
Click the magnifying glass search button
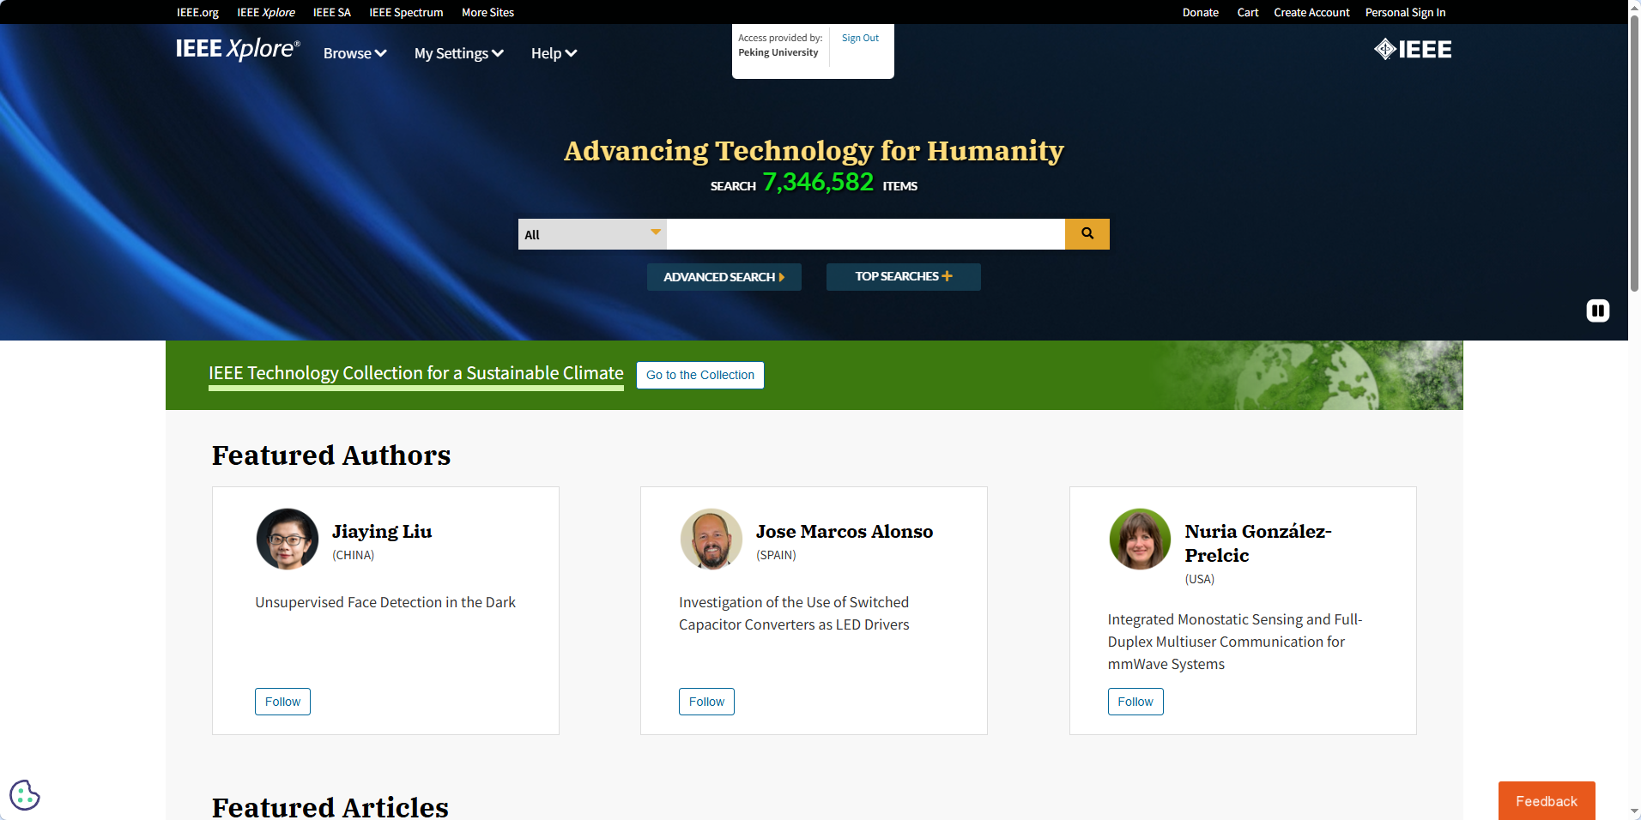point(1087,234)
